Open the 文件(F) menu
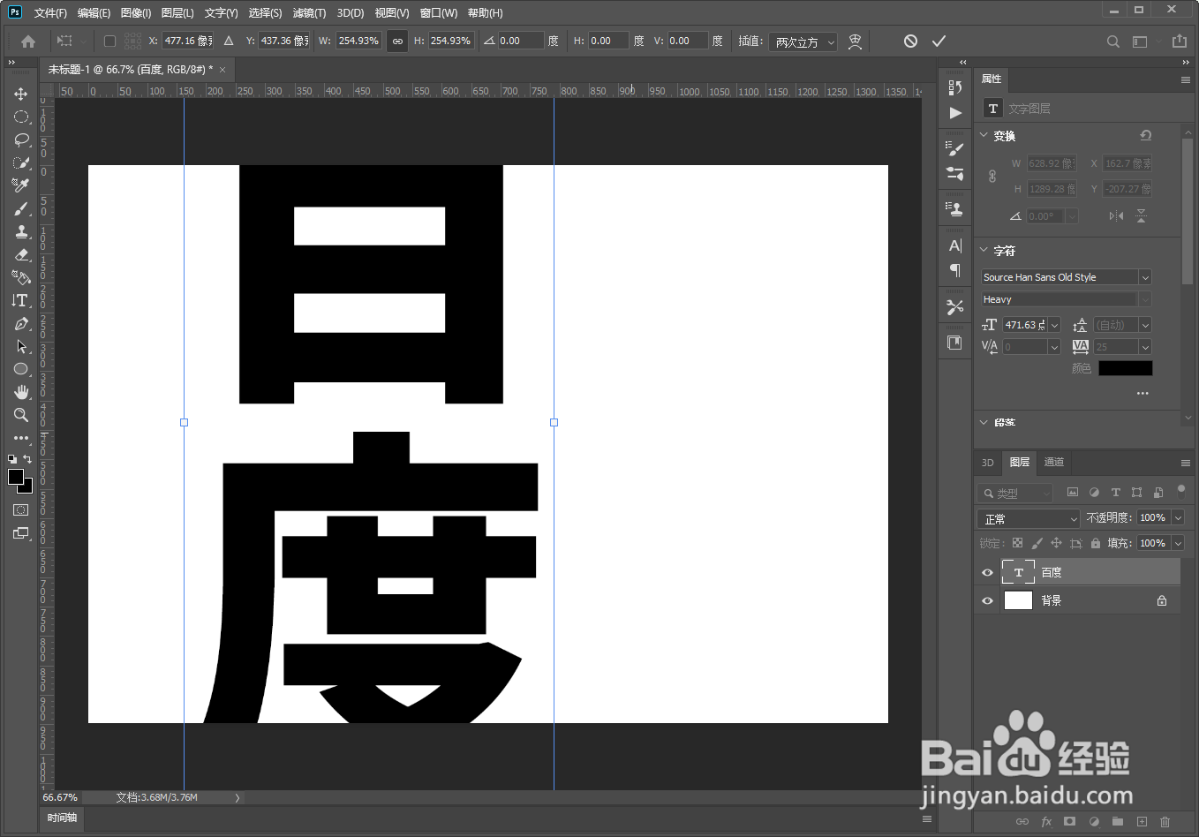Screen dimensions: 1199x837 (x=50, y=12)
